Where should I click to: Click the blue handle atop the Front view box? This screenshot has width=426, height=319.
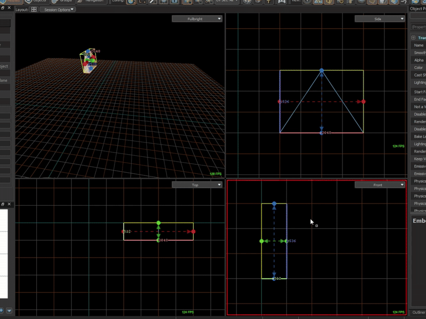pos(274,204)
